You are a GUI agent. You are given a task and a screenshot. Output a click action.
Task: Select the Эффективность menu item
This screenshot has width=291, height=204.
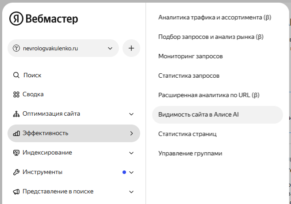(x=74, y=133)
